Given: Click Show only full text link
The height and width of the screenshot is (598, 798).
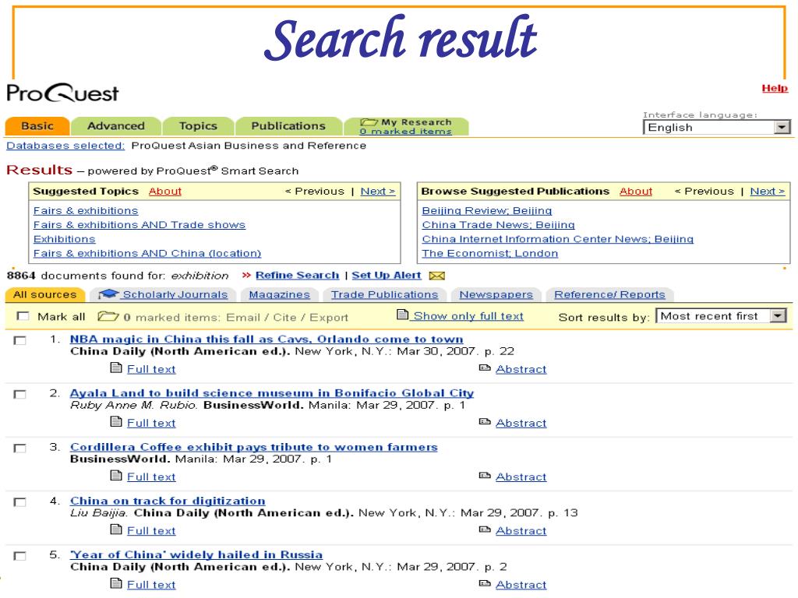Looking at the screenshot, I should (x=468, y=316).
